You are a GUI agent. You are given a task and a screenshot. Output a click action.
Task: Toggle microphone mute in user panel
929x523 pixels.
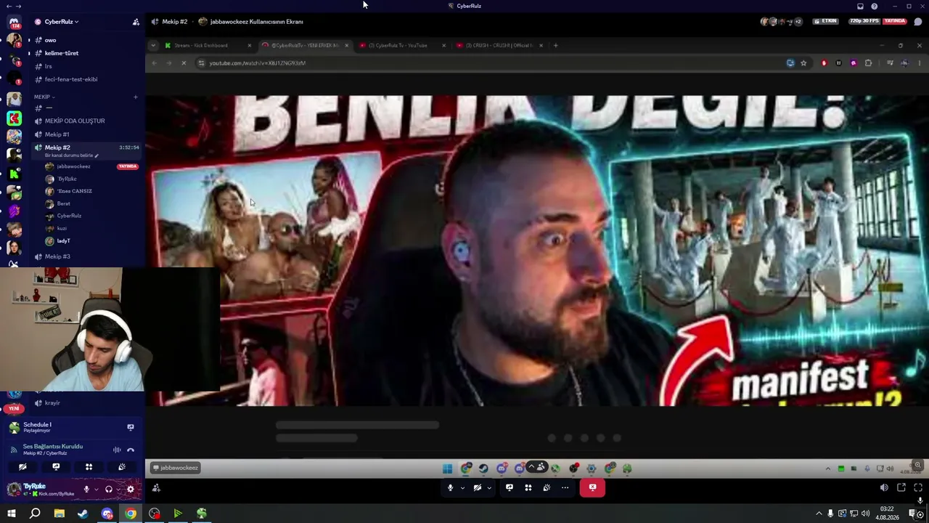point(86,489)
